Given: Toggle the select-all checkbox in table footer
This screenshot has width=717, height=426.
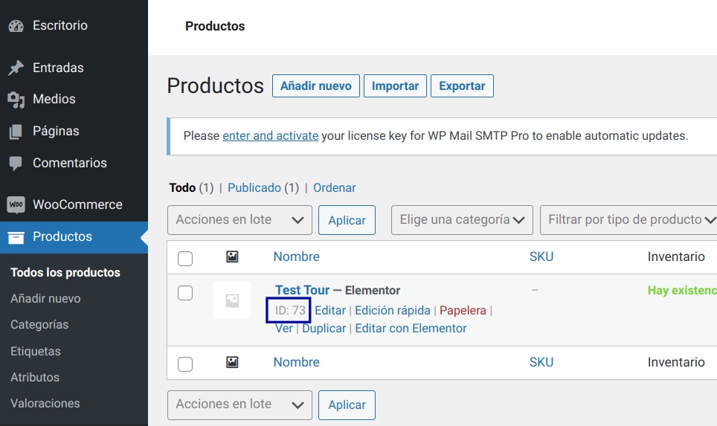Looking at the screenshot, I should click(185, 364).
